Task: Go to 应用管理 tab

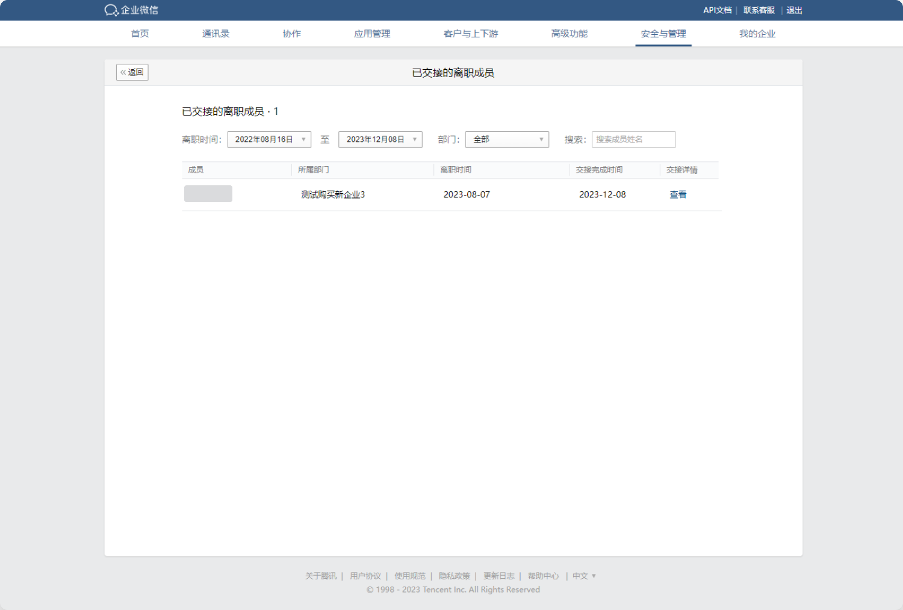Action: 372,34
